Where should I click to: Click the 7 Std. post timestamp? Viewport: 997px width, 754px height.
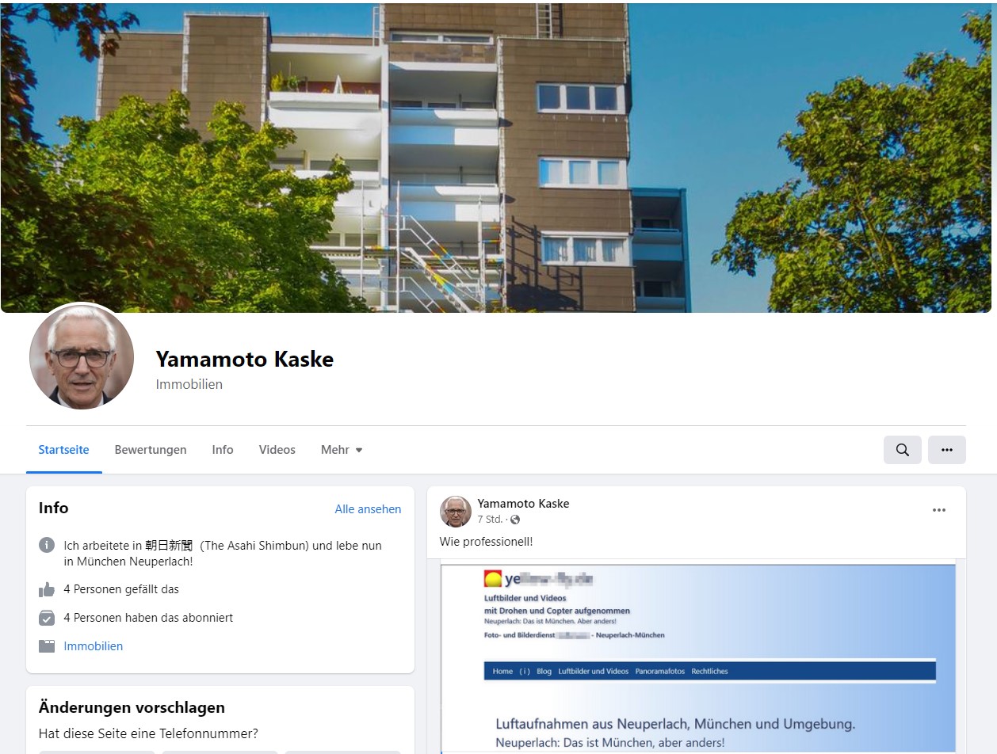490,520
